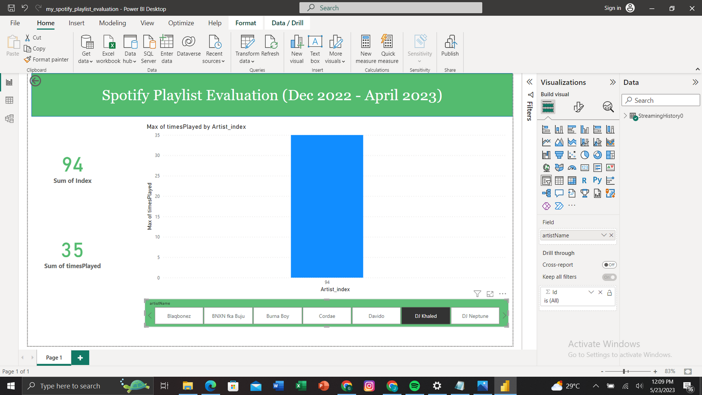The width and height of the screenshot is (702, 395).
Task: Lock the Id drill-through filter
Action: pyautogui.click(x=609, y=292)
